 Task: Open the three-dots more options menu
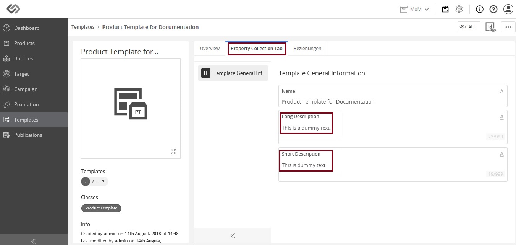pos(508,27)
